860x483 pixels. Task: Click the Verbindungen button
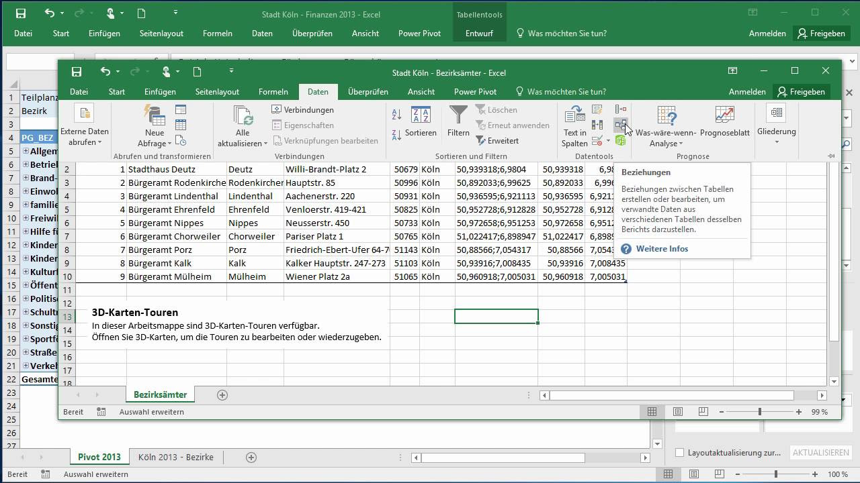point(303,110)
